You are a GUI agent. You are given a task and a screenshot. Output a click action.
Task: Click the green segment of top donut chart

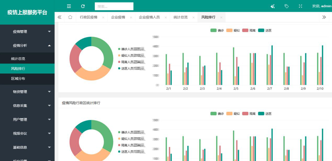pos(106,51)
